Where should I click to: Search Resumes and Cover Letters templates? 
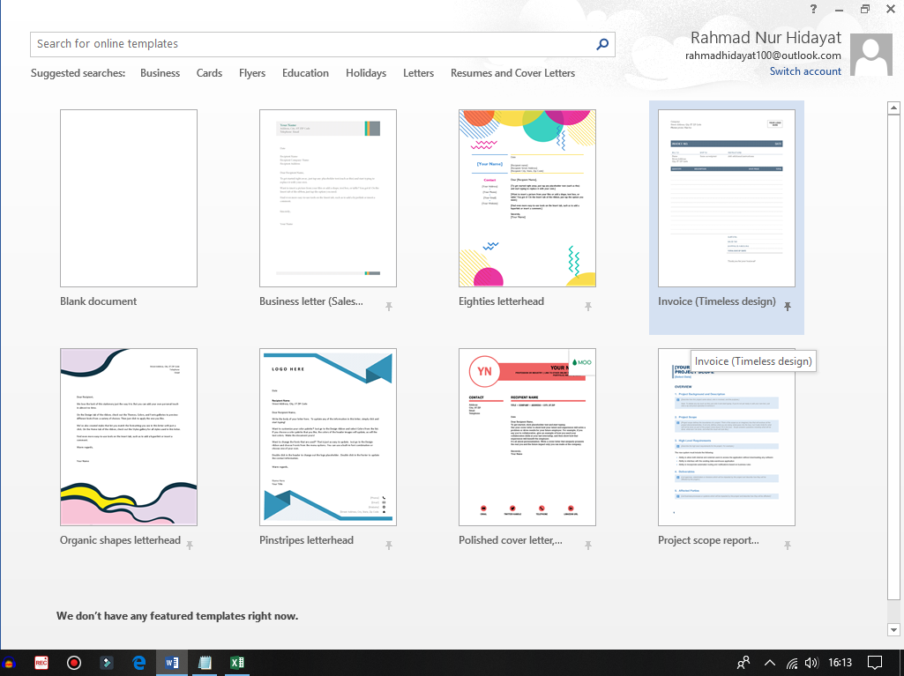pyautogui.click(x=512, y=73)
